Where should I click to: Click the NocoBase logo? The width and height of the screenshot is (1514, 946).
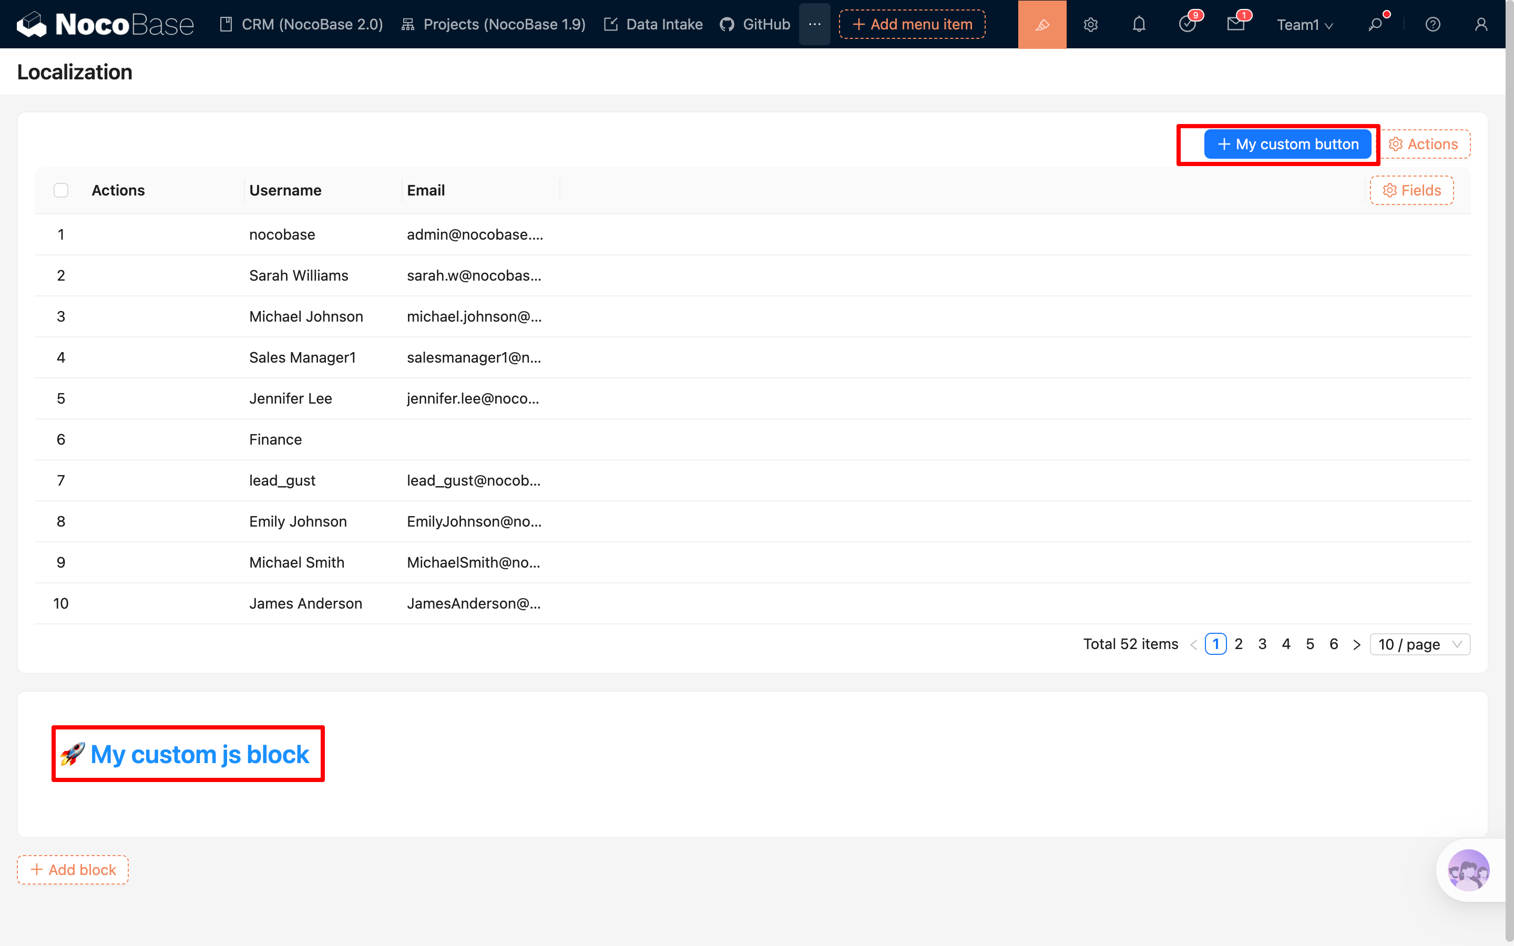(x=105, y=24)
